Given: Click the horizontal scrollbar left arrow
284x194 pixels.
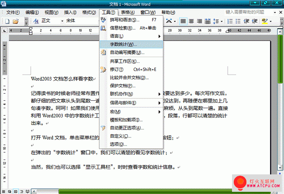Looking at the screenshot, I should coord(34,191).
